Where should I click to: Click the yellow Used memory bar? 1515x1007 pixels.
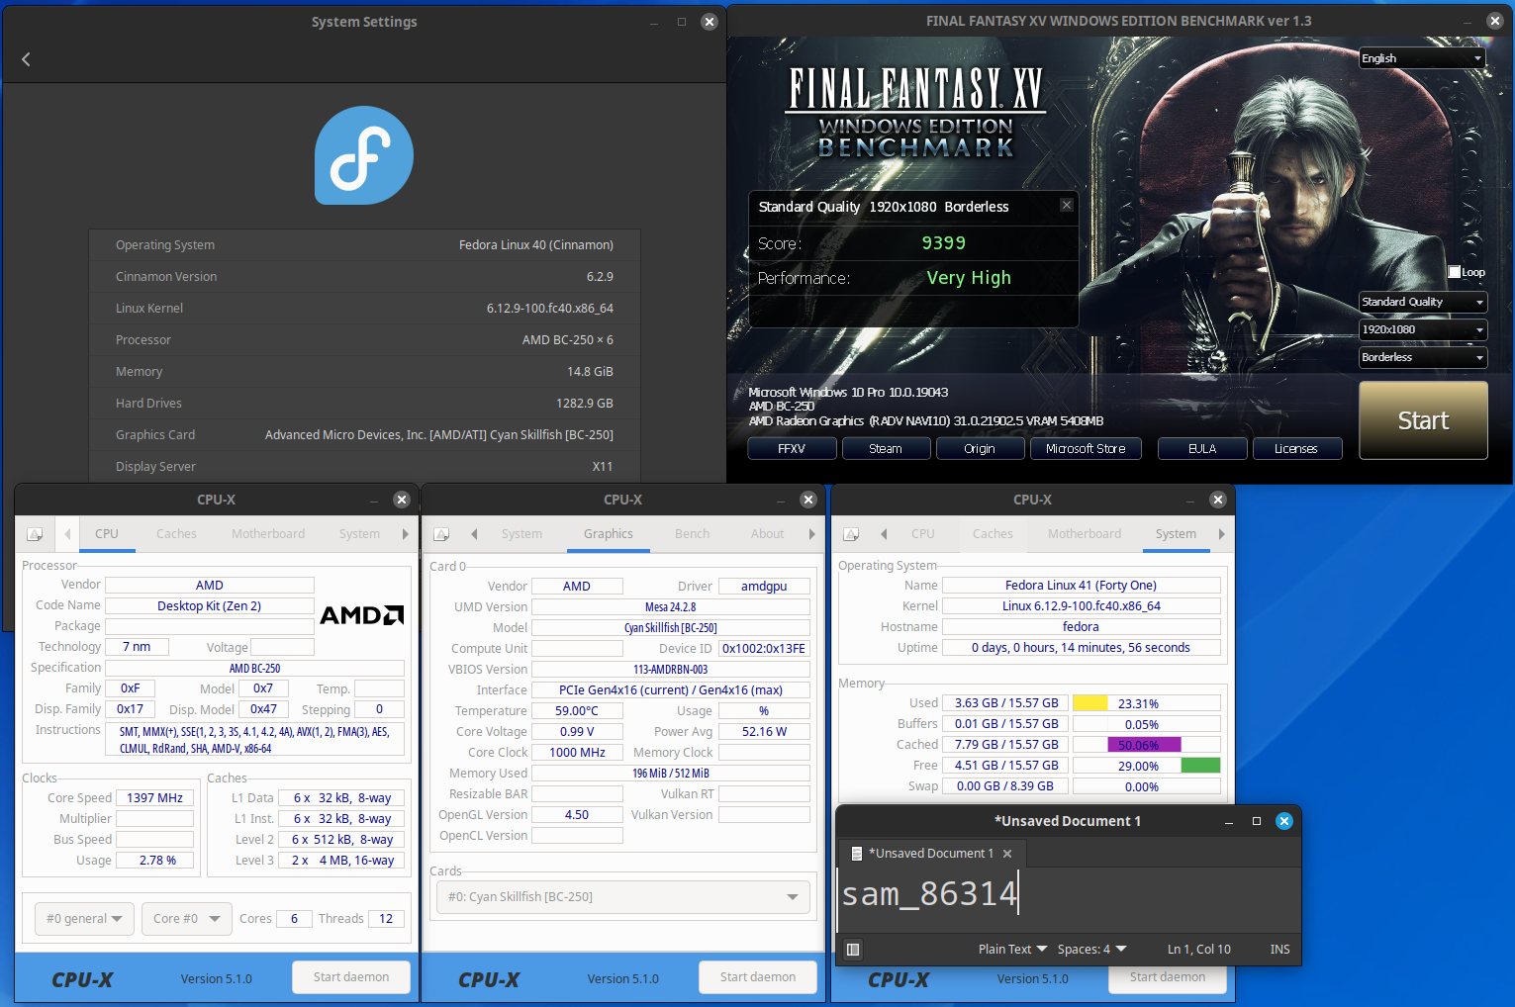coord(1090,703)
